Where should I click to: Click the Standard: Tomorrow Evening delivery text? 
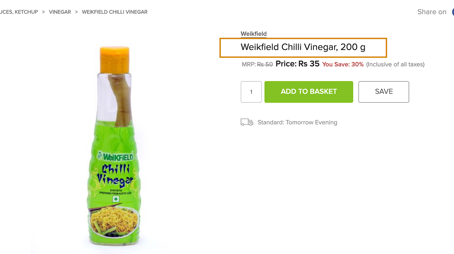pyautogui.click(x=297, y=122)
